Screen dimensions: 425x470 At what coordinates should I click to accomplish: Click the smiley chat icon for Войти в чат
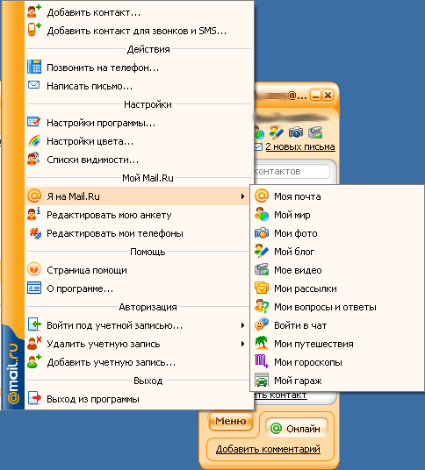262,325
